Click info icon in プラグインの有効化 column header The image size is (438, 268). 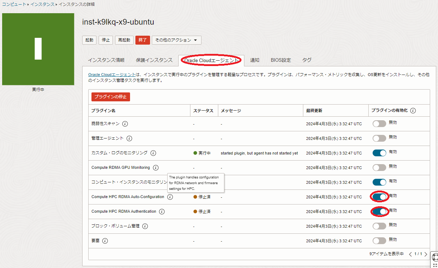pos(413,111)
